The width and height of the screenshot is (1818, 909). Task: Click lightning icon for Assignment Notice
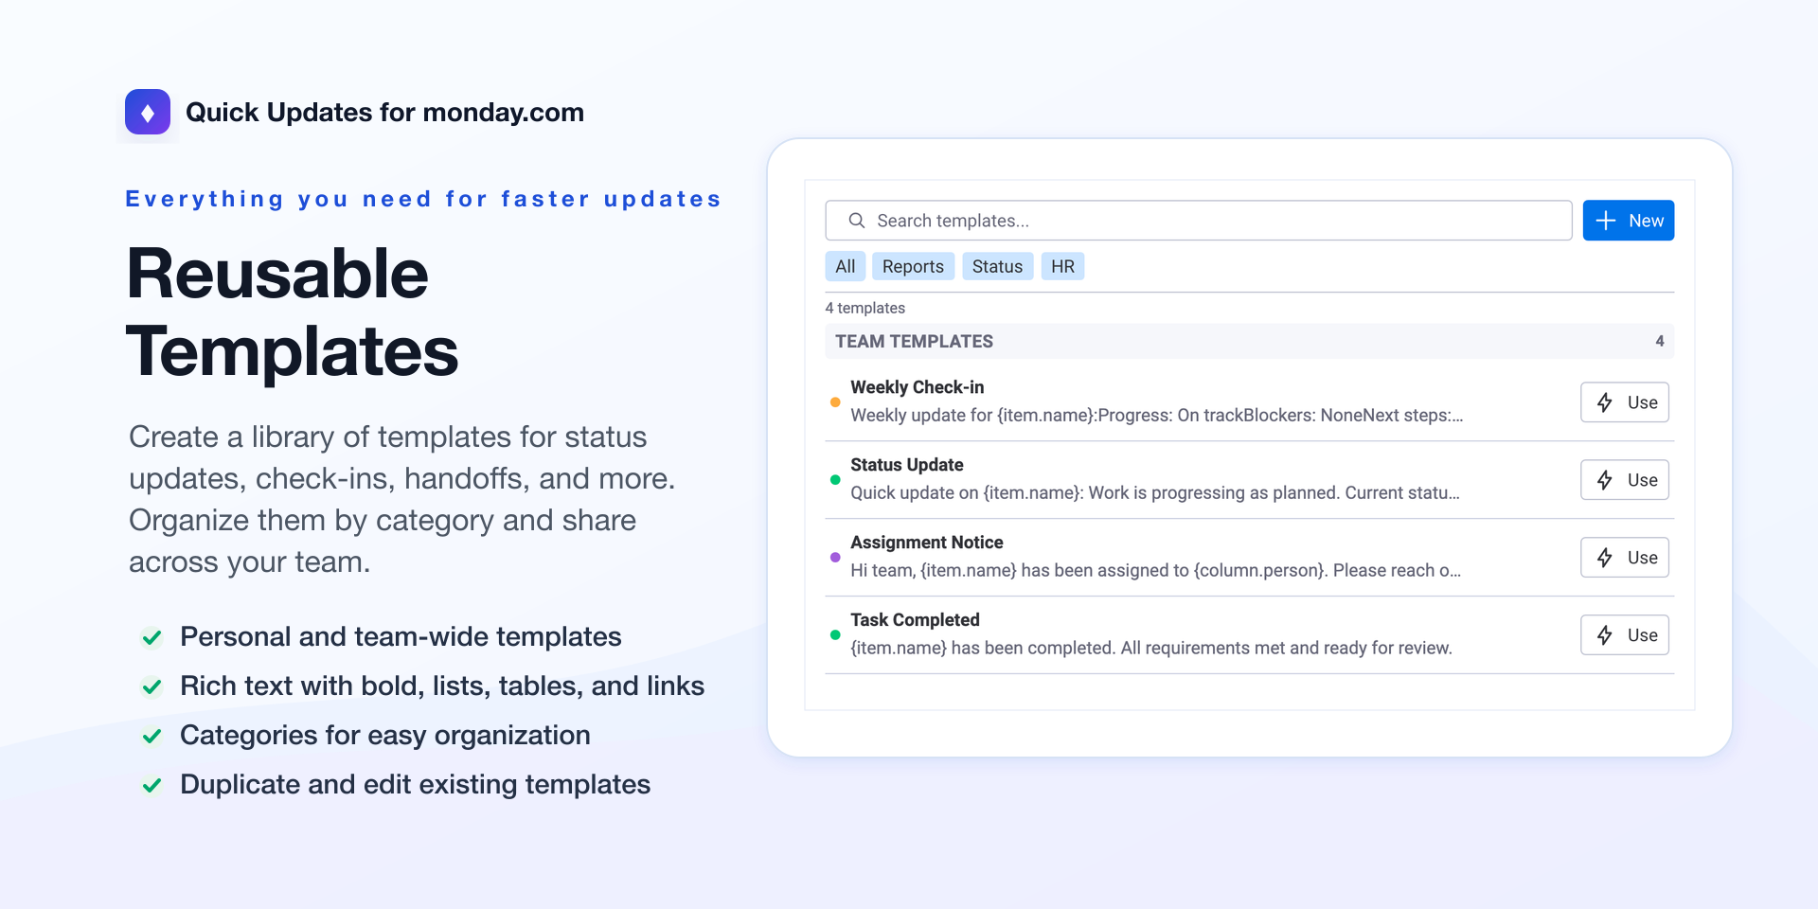coord(1605,558)
